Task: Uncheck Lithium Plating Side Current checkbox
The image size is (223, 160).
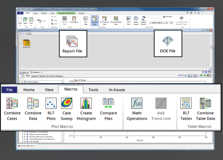Action: click(x=25, y=139)
